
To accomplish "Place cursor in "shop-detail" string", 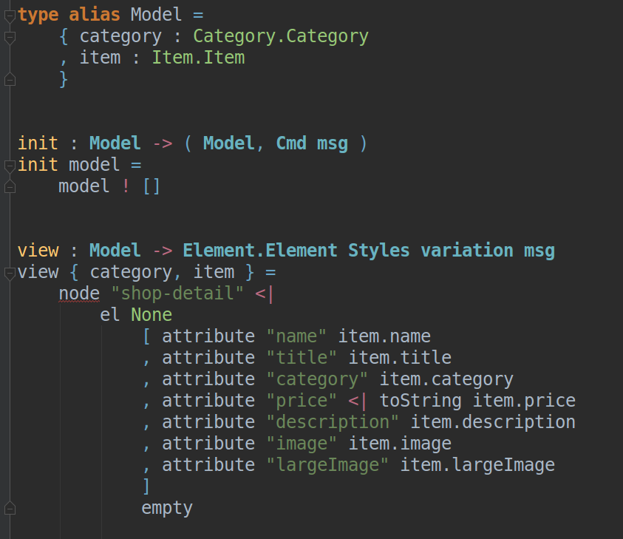I will coord(177,294).
